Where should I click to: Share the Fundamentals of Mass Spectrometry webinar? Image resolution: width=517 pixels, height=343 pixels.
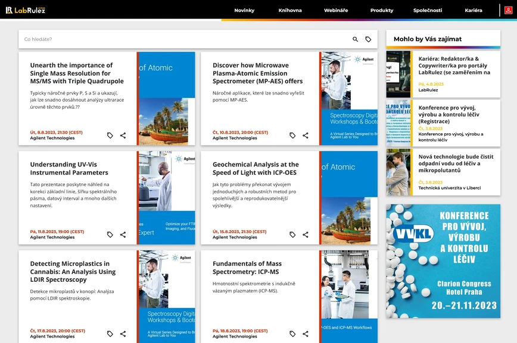(x=306, y=333)
